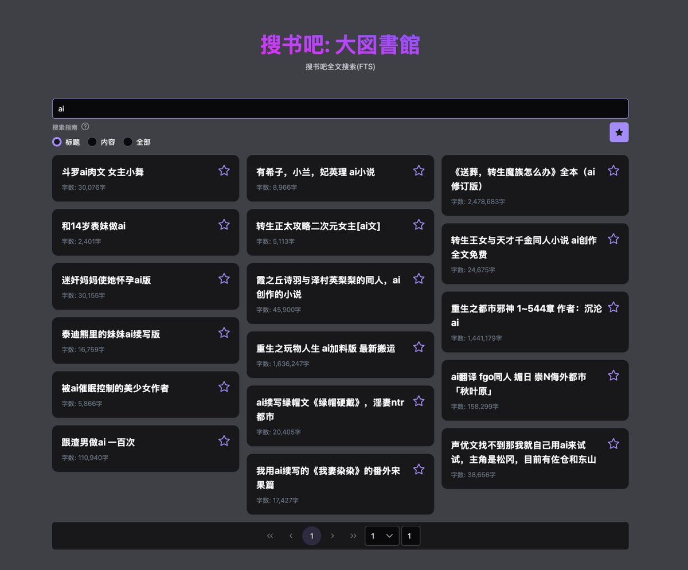Click the current page 1 indicator
Screen dimensions: 688x570
(x=312, y=536)
